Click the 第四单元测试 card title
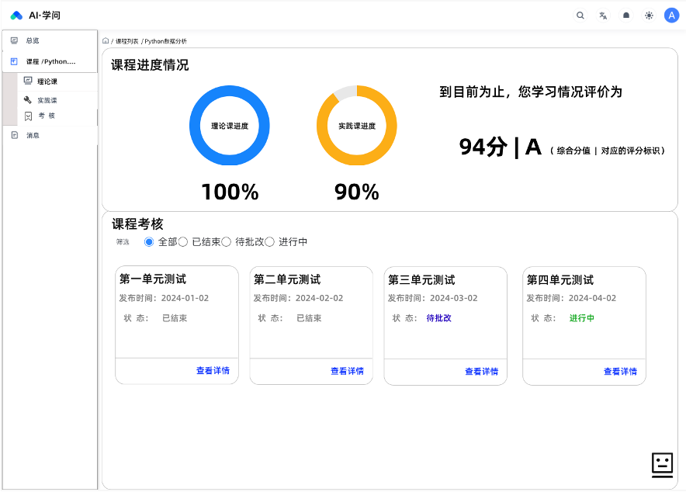686x492 pixels. point(560,280)
